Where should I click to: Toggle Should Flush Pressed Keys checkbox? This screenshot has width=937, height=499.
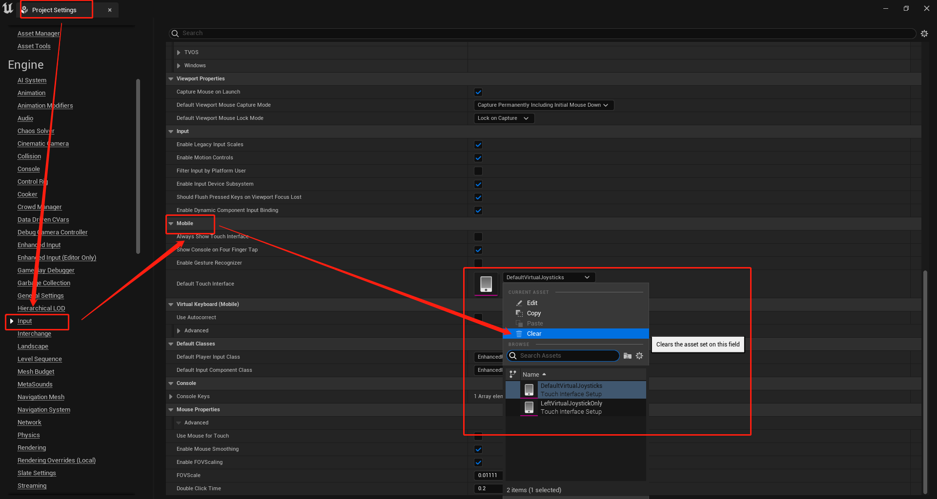478,197
